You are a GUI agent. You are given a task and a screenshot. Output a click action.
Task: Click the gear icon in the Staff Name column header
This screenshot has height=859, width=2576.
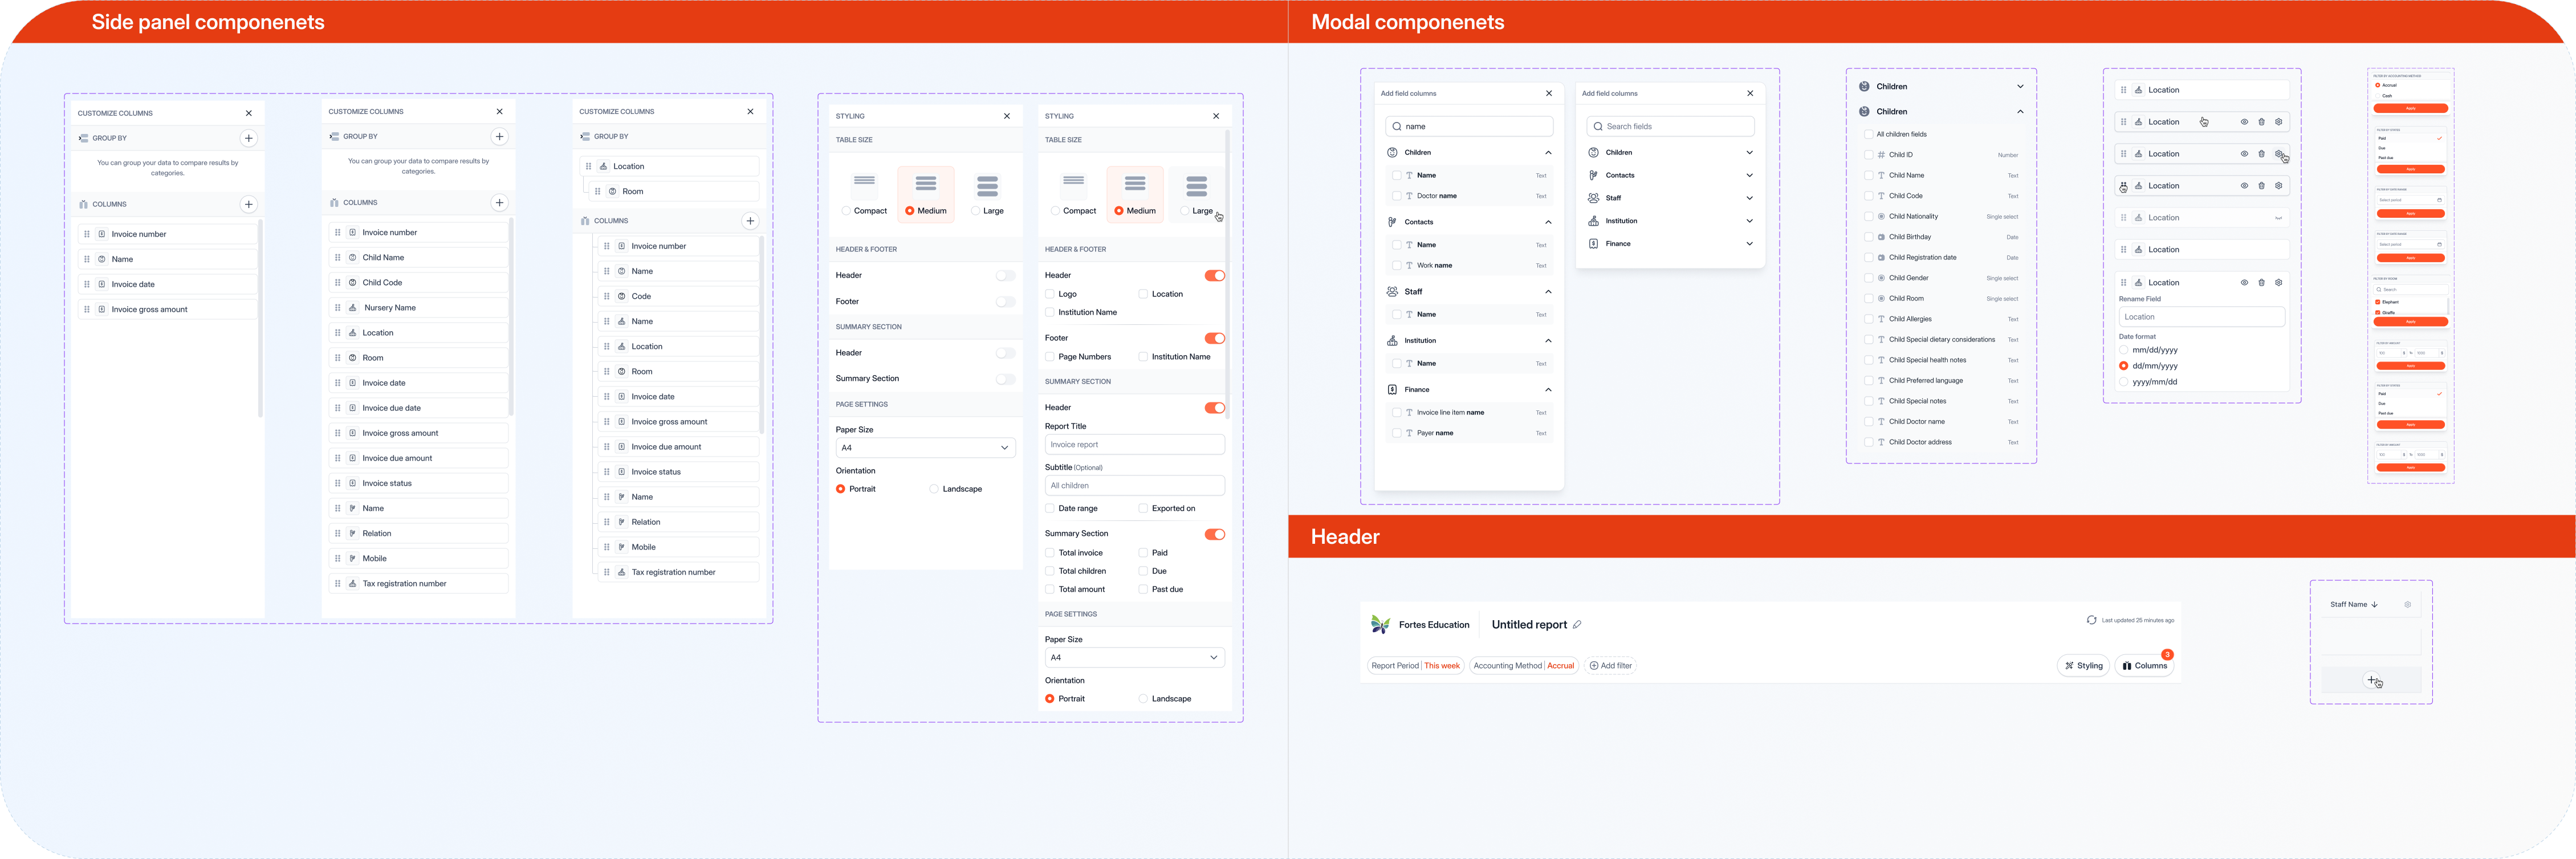(x=2407, y=604)
